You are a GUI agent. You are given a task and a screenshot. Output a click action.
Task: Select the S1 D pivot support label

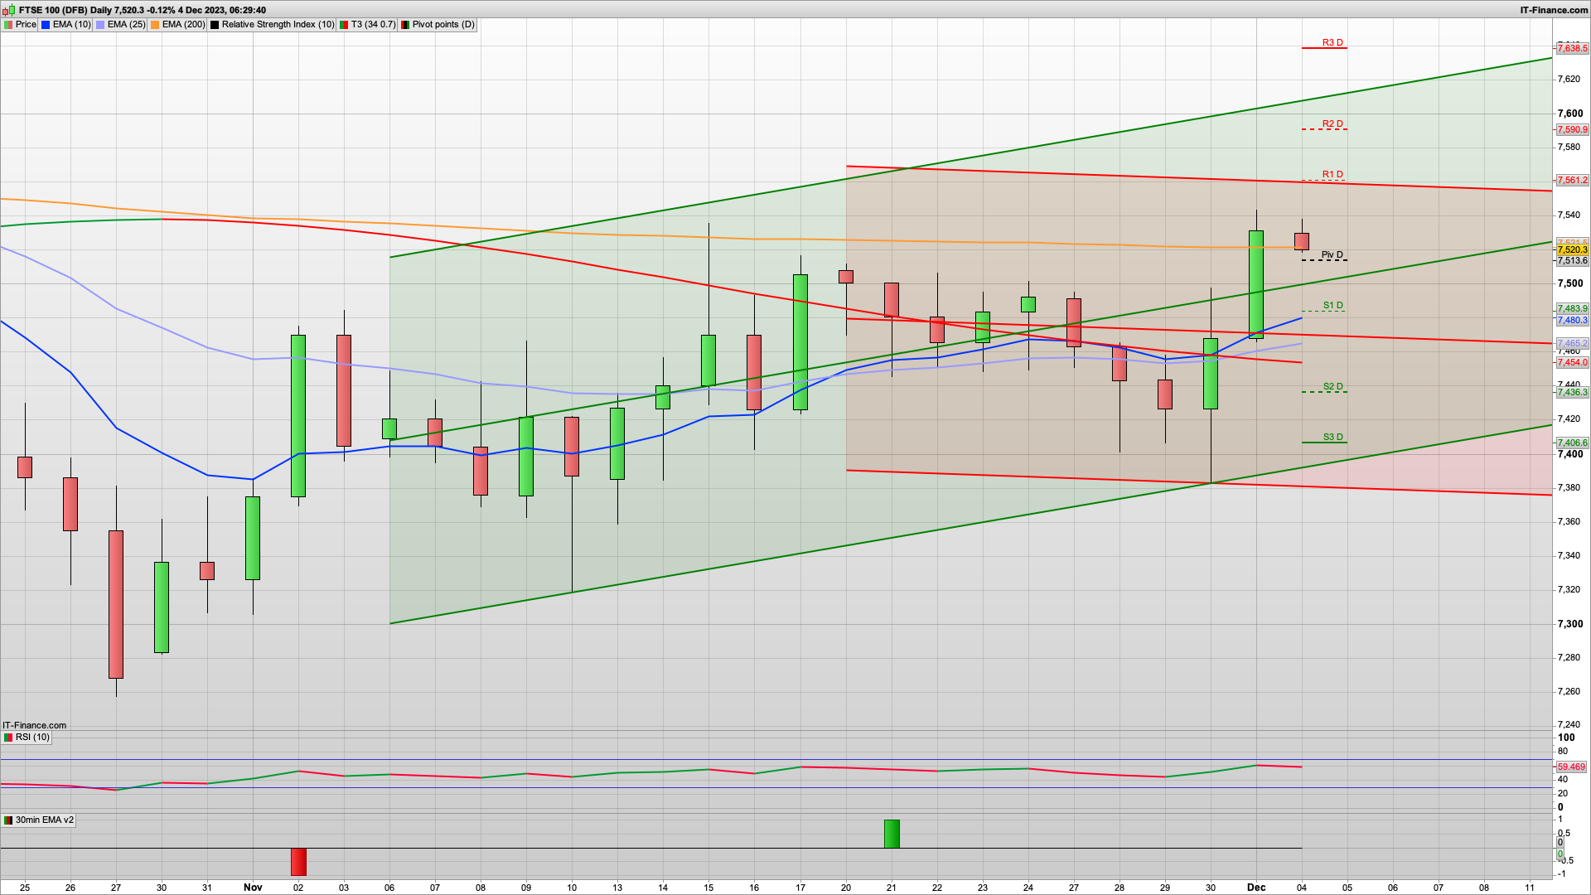pos(1332,305)
